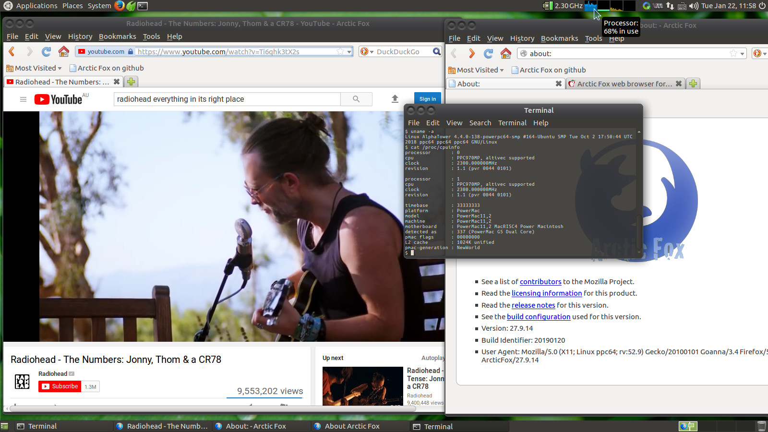Launch terminal from top panel icon
This screenshot has height=432, width=768.
tap(143, 6)
